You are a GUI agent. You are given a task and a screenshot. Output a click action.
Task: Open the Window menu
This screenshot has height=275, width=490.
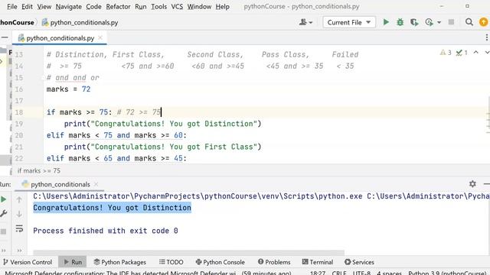[199, 7]
